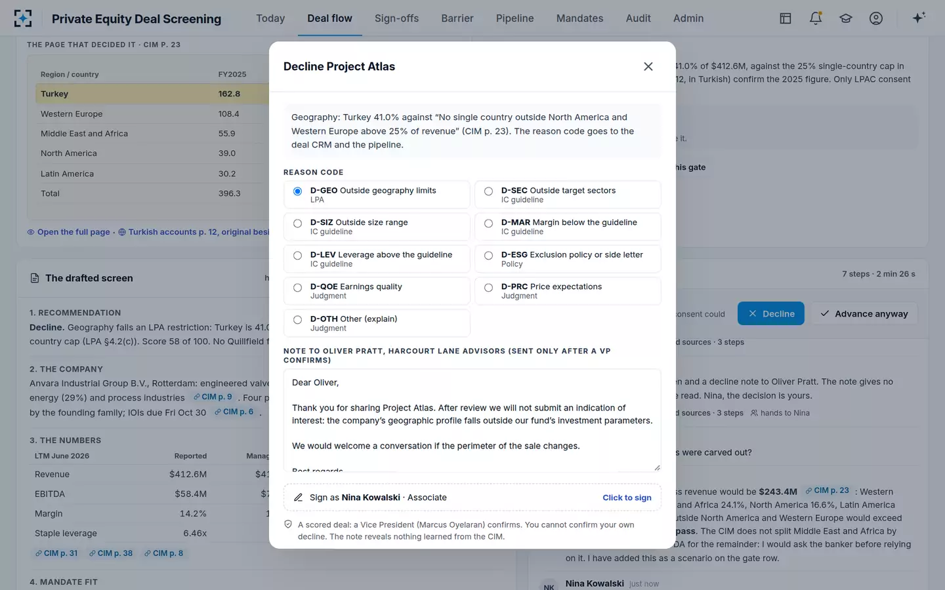The width and height of the screenshot is (945, 590).
Task: Open CIM p. 6 citation chip
Action: pos(234,412)
